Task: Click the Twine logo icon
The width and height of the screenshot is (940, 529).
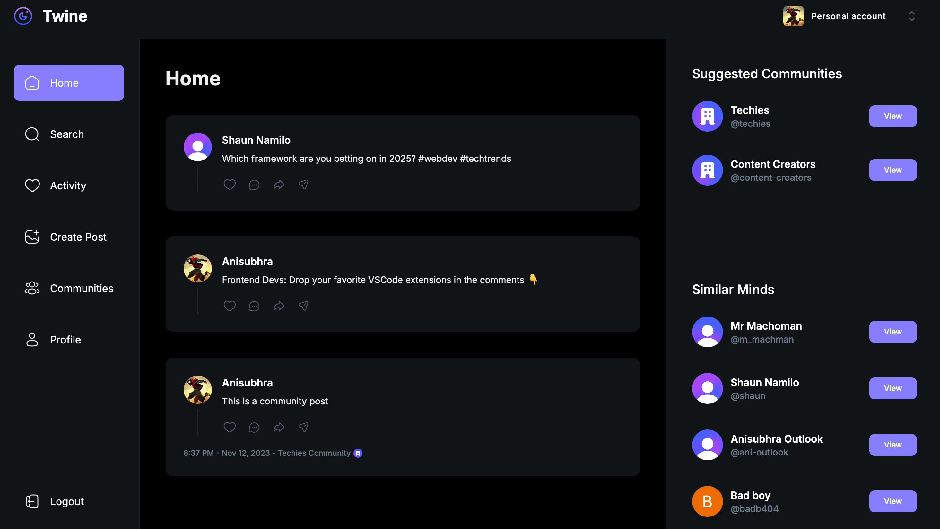Action: pos(23,16)
